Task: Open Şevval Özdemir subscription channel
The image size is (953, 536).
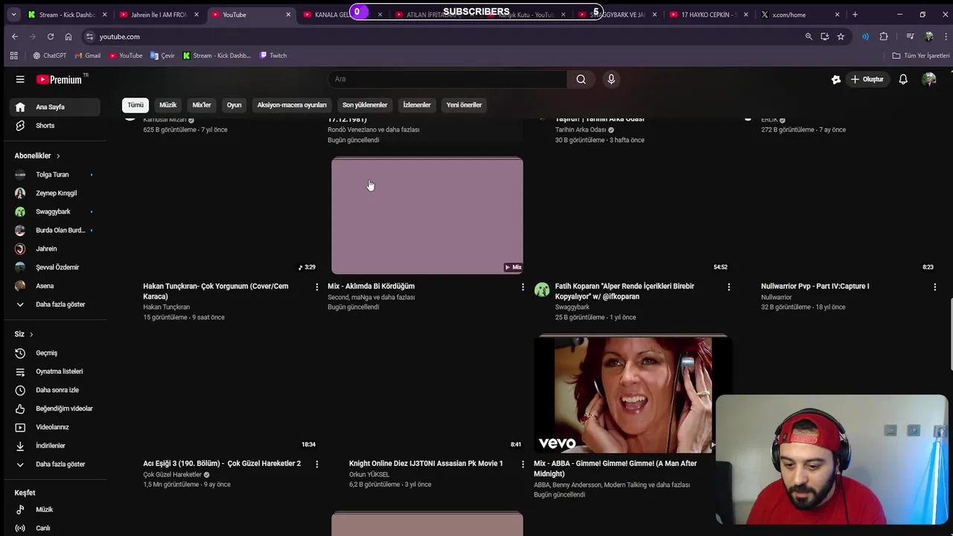Action: (x=56, y=267)
